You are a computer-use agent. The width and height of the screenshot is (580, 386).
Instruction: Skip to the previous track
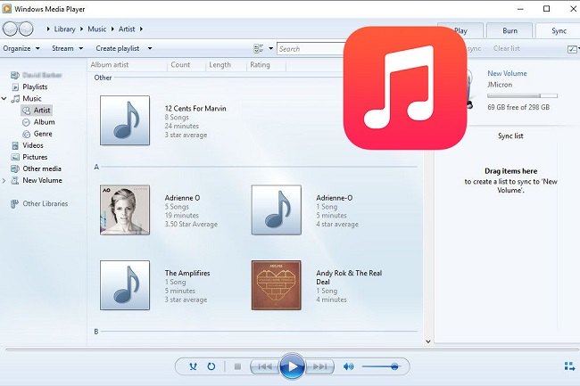point(265,366)
